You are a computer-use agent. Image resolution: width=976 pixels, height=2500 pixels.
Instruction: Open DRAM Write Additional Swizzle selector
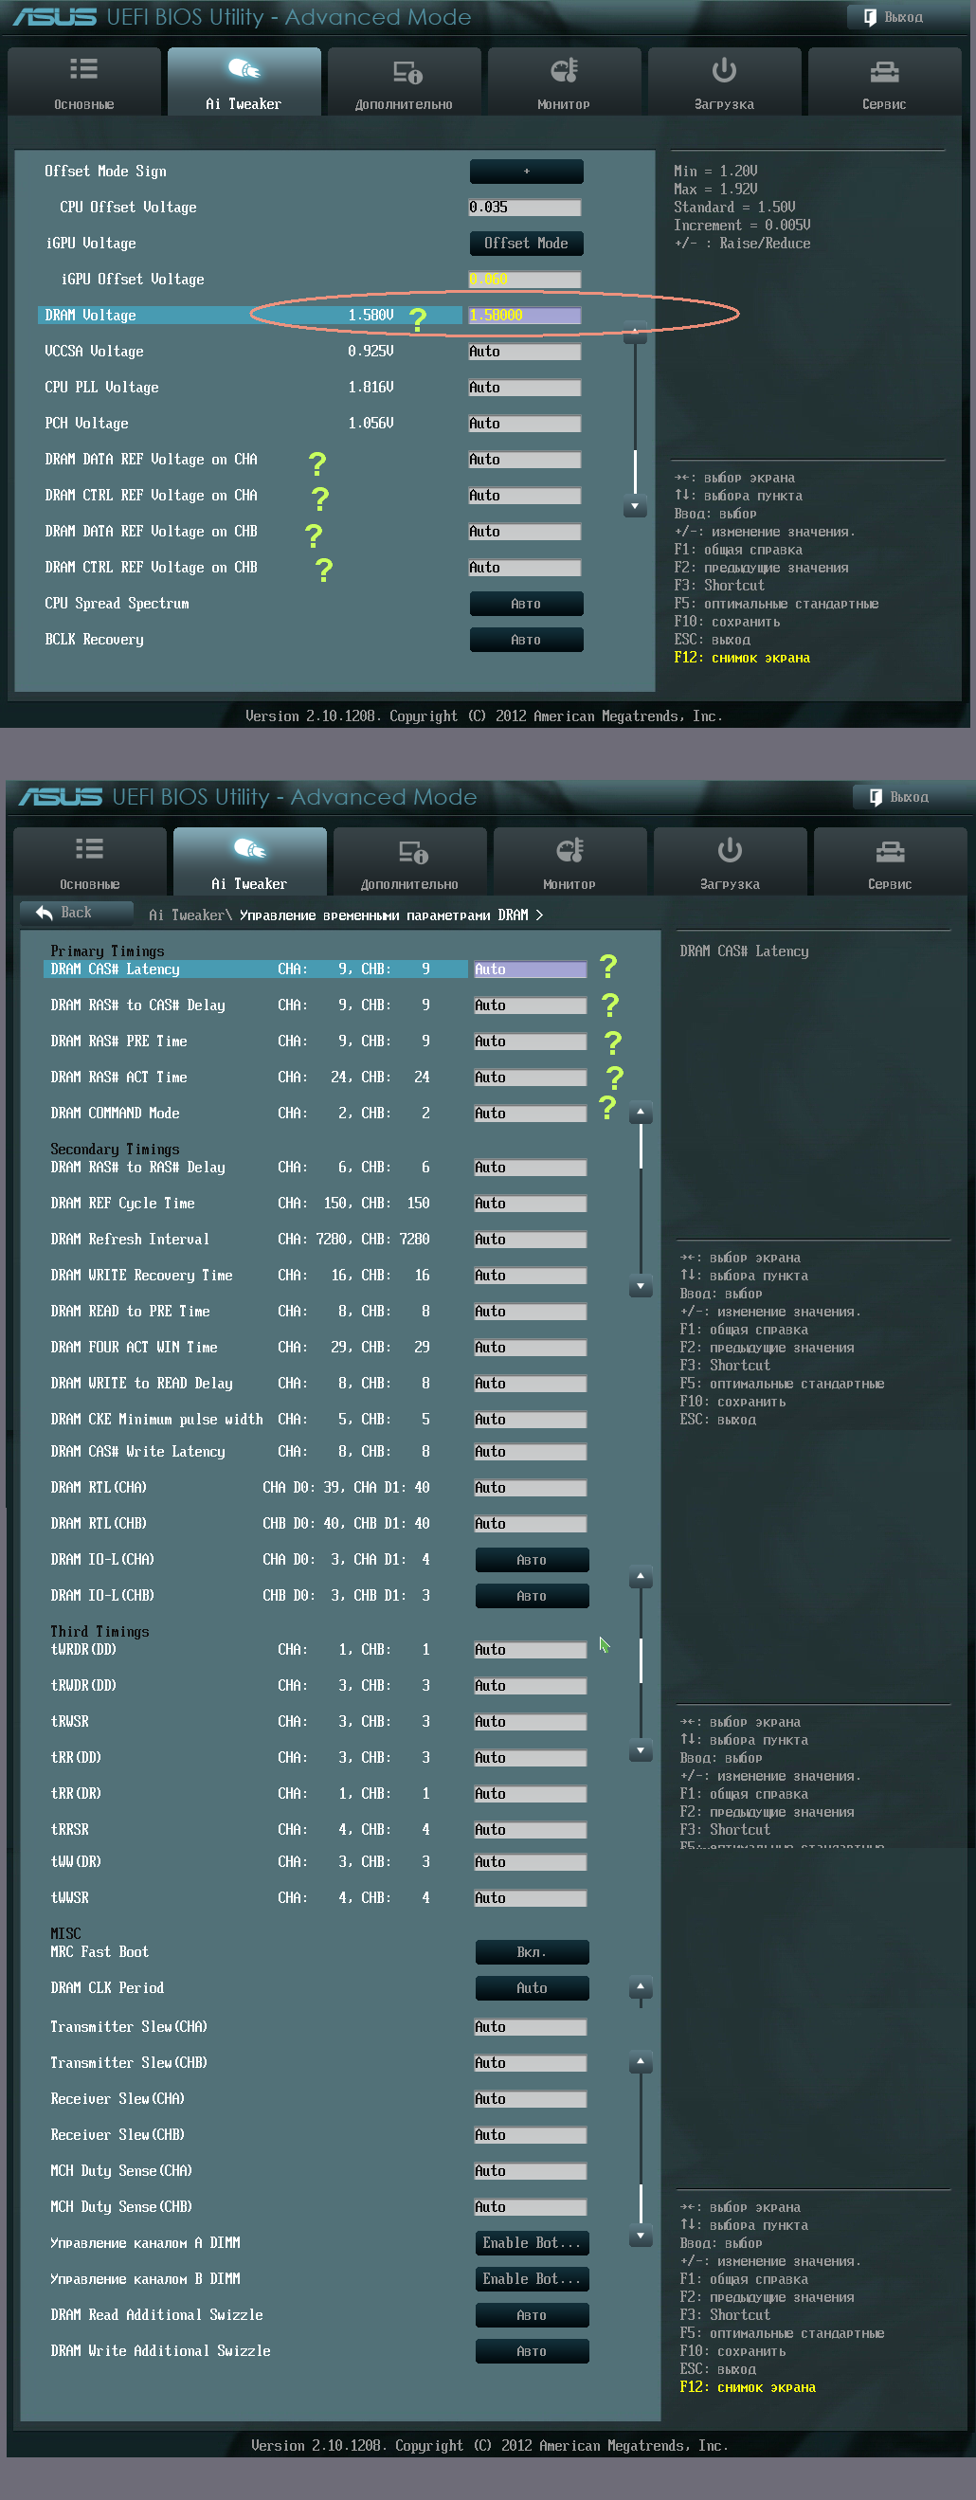[533, 2350]
